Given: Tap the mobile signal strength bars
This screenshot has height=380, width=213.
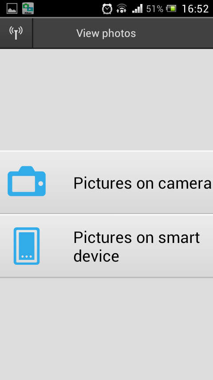Looking at the screenshot, I should 137,9.
